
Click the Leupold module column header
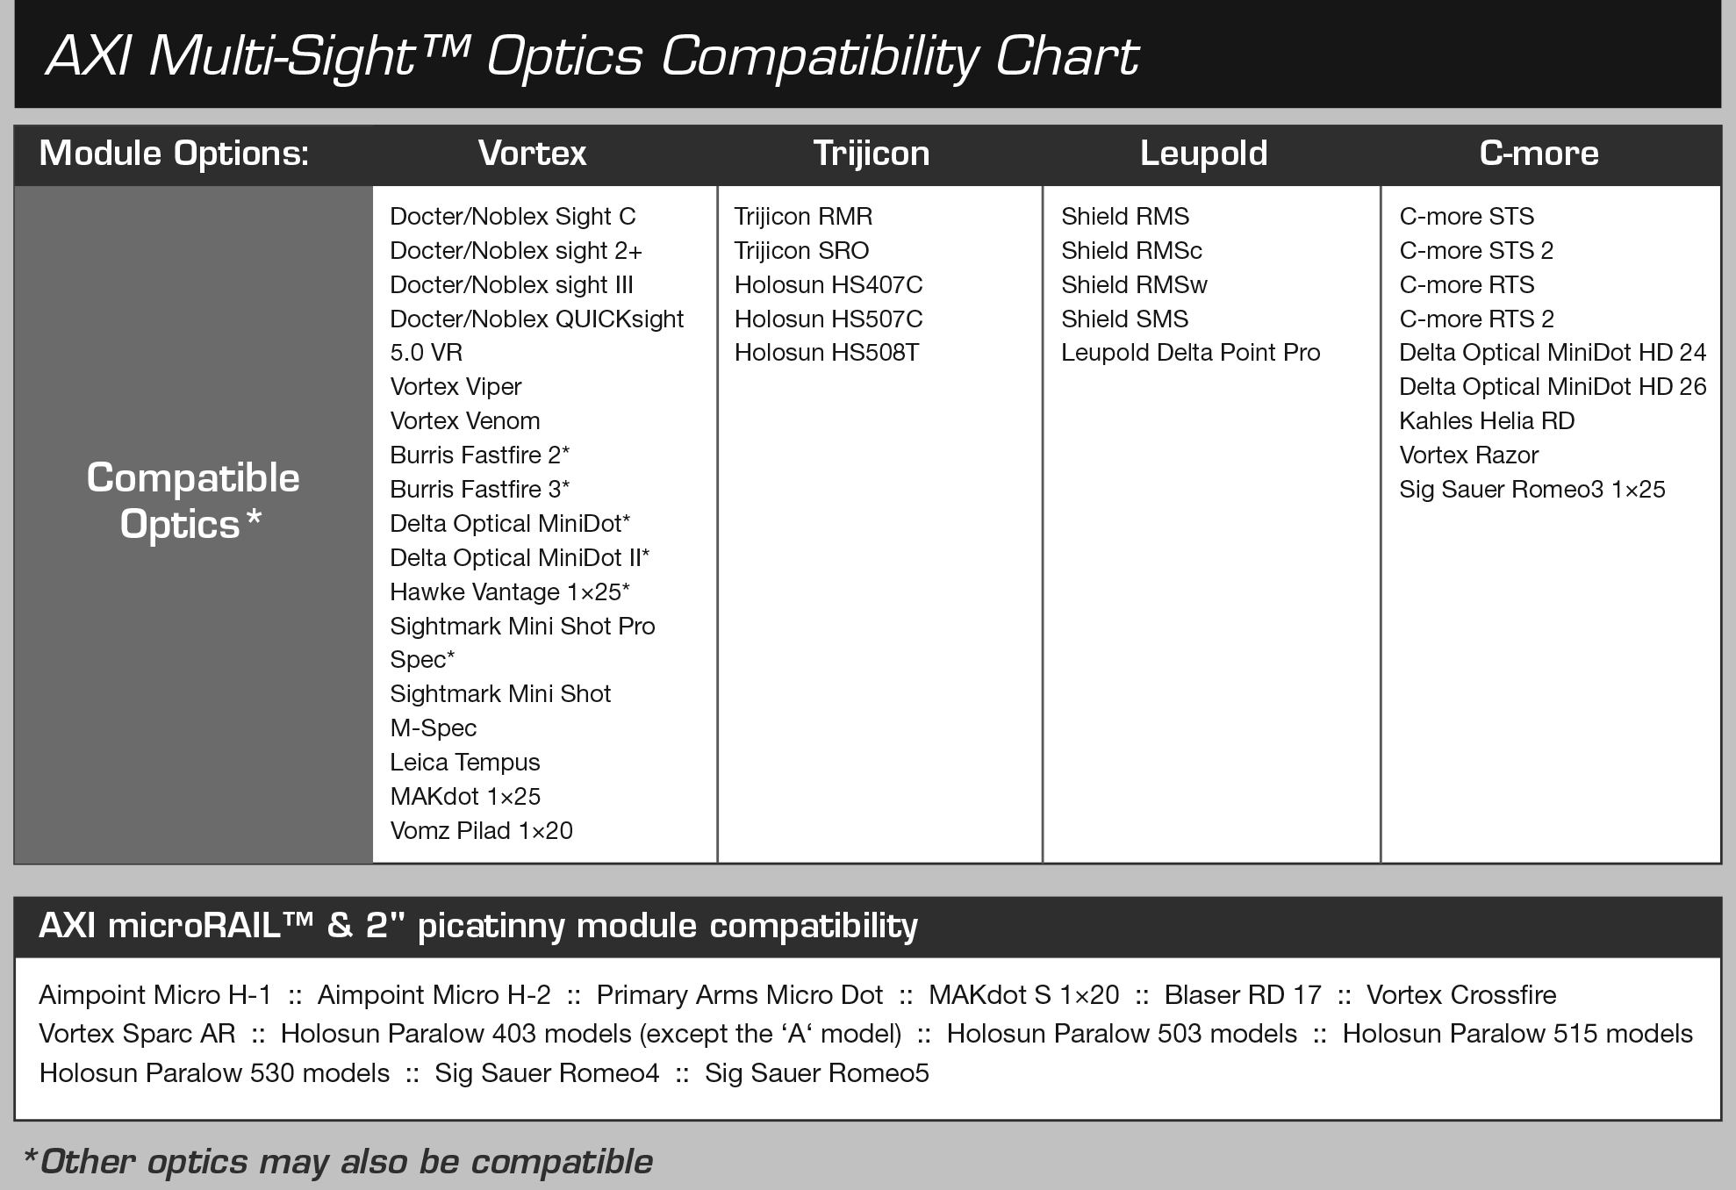(1203, 154)
